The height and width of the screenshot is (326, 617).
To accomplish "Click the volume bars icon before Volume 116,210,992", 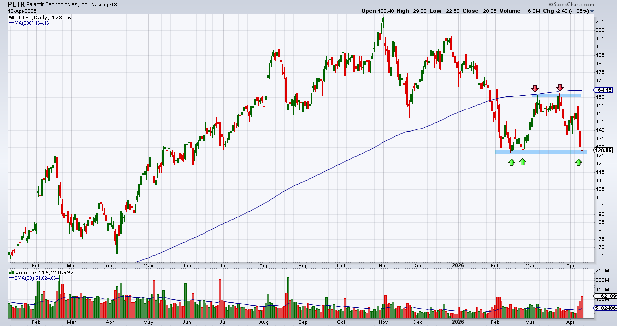I will pos(10,273).
